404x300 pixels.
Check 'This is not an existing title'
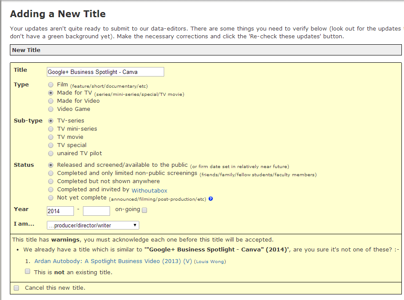(28, 272)
